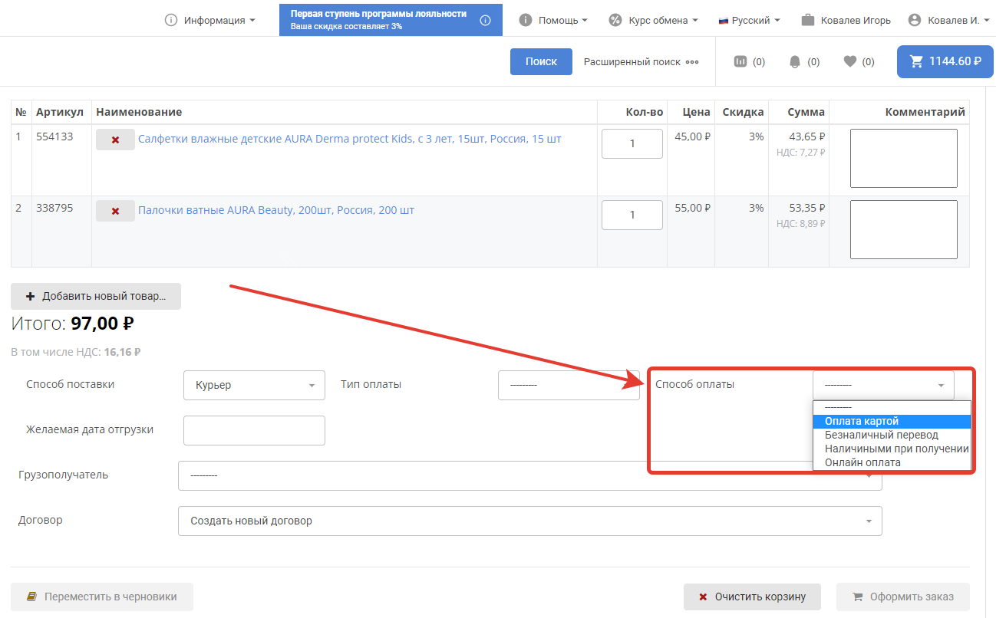Select 'Оплата картой' payment option
Image resolution: width=996 pixels, height=618 pixels.
[861, 421]
